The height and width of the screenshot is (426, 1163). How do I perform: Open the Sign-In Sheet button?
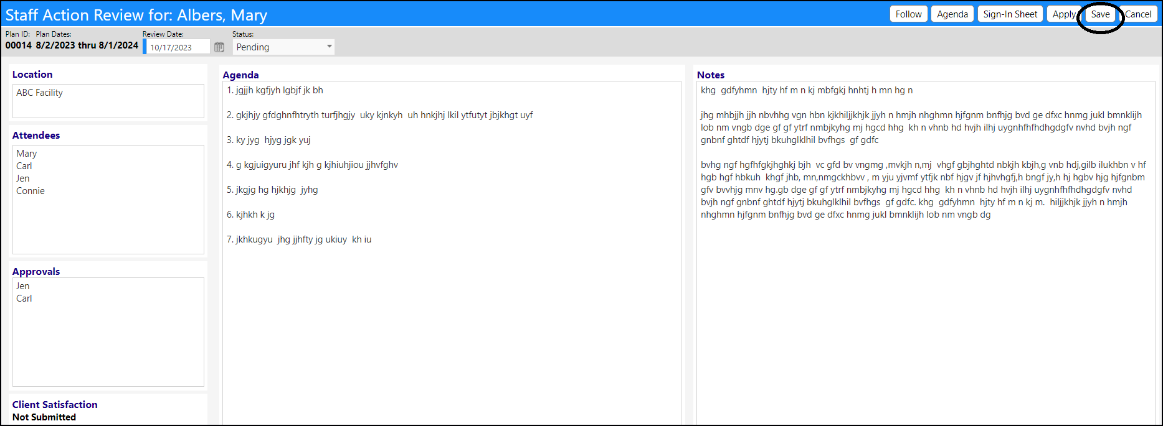click(1010, 14)
